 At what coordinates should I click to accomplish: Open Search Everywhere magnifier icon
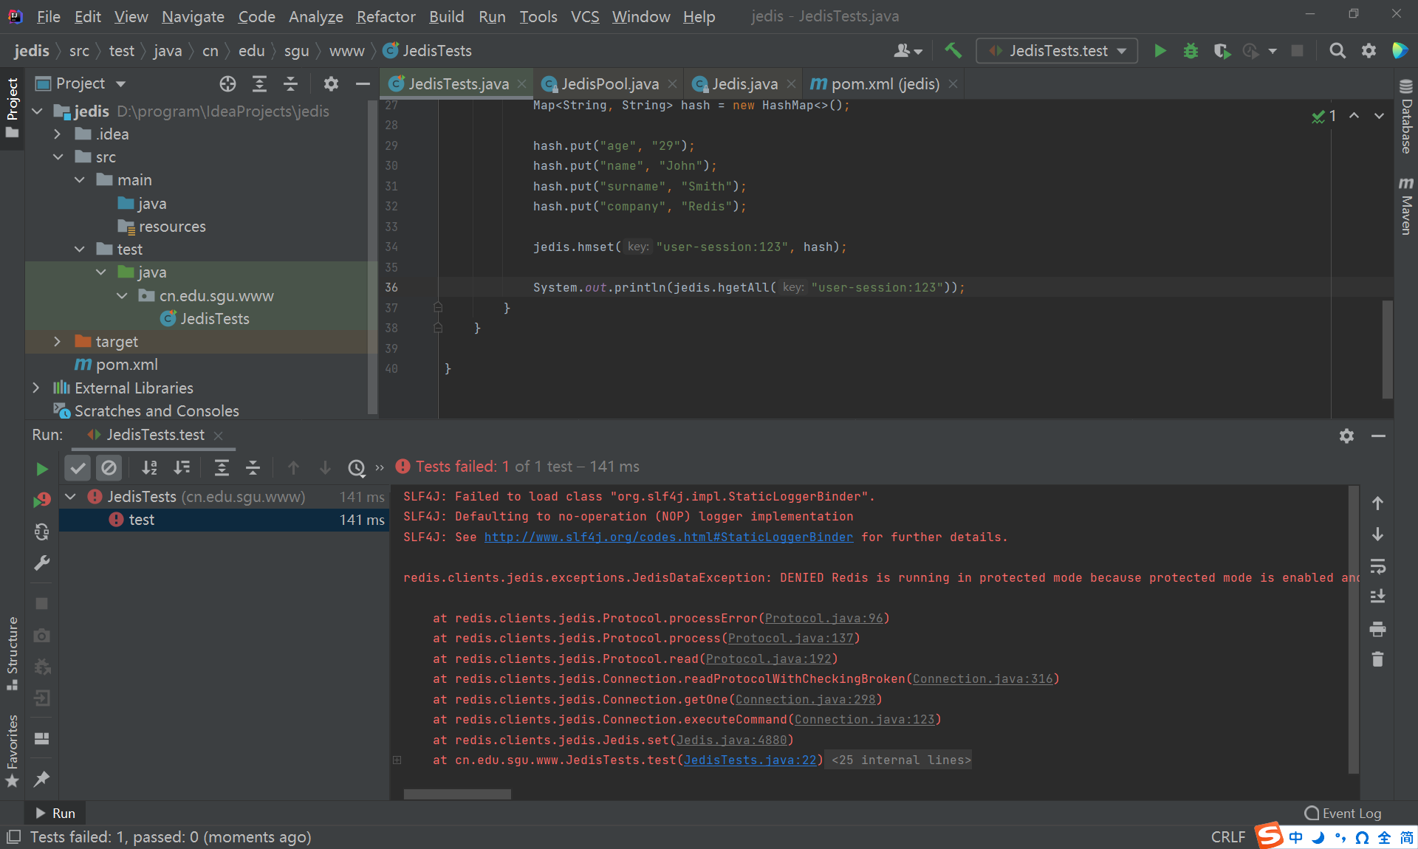1337,50
